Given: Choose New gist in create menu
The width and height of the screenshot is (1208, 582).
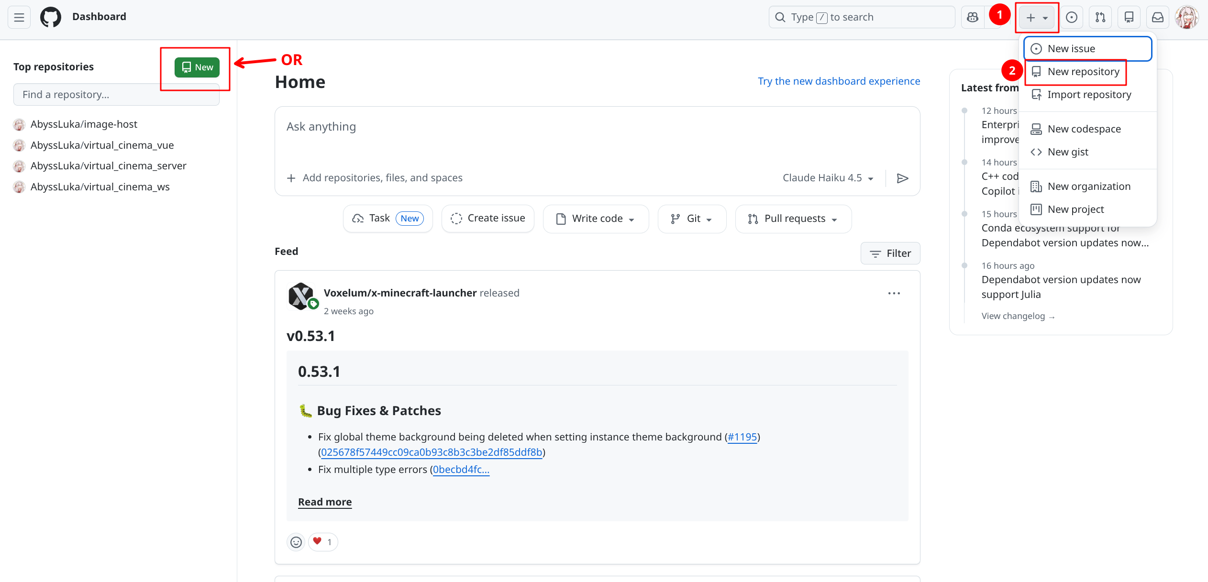Looking at the screenshot, I should click(1068, 152).
